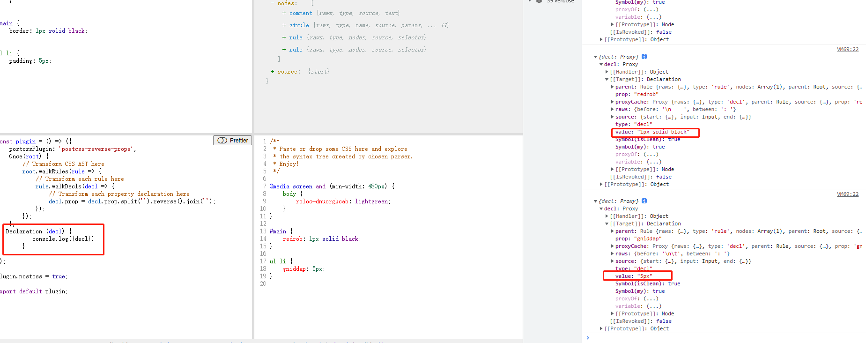
Task: Click the Symbol(my): true row in the redrob log
Action: click(640, 147)
